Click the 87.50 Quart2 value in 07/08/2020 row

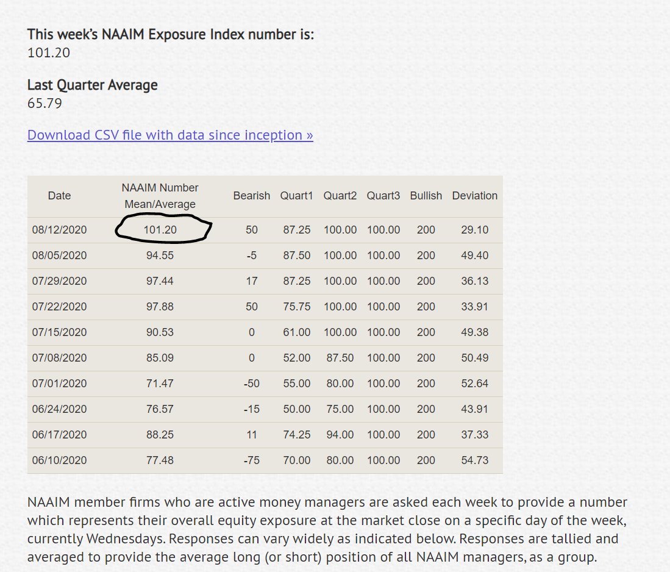[x=340, y=358]
